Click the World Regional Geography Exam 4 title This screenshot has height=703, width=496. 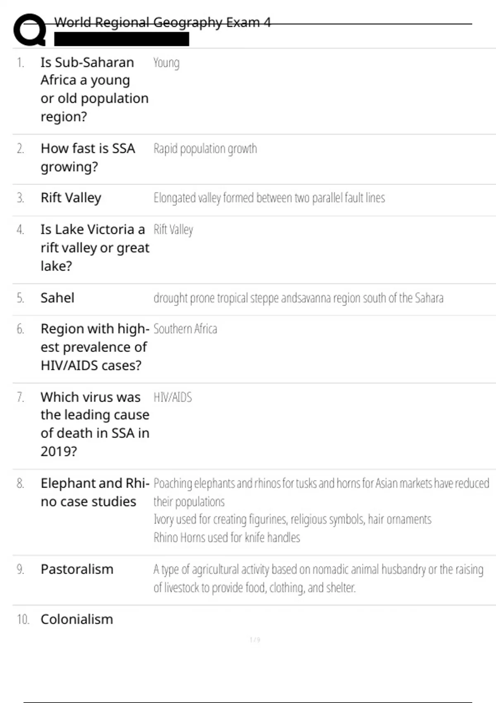[162, 22]
